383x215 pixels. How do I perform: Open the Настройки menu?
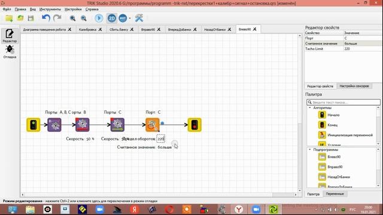click(x=73, y=9)
